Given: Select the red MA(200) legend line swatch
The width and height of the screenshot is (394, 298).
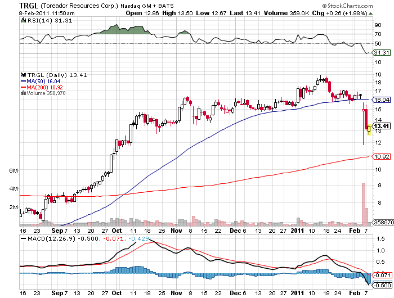Looking at the screenshot, I should coord(23,87).
